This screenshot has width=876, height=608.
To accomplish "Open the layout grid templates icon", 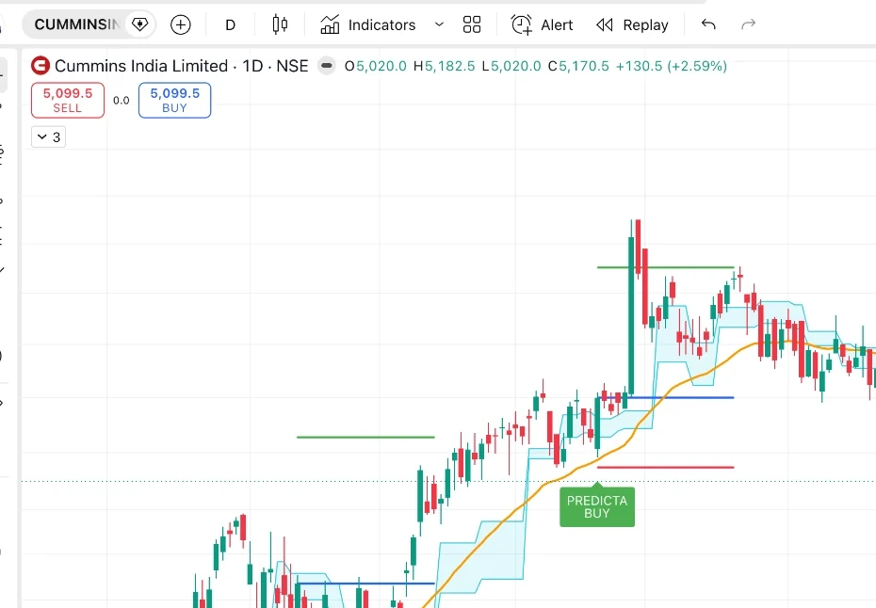I will pos(472,24).
